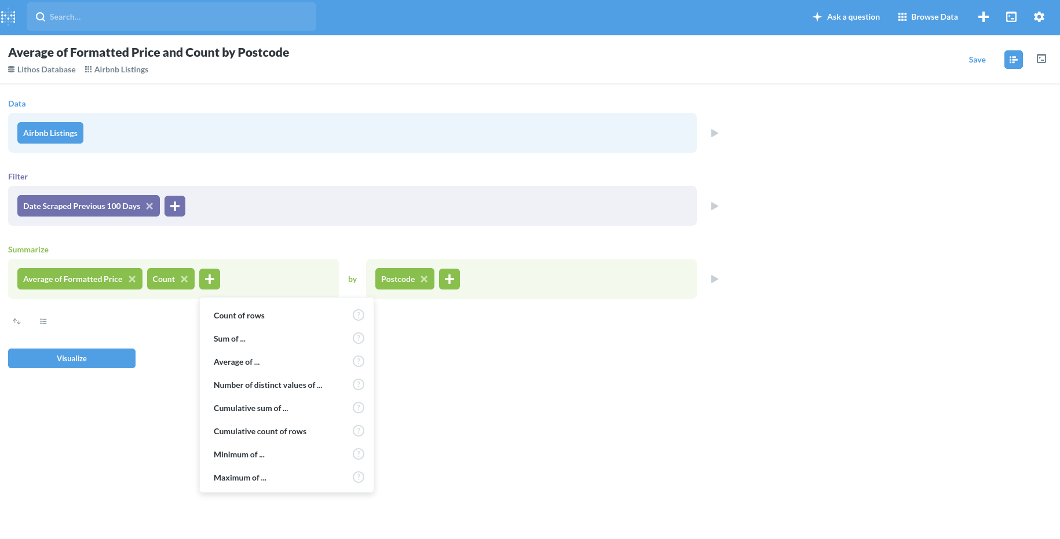This screenshot has height=539, width=1060.
Task: Show help for Cumulative sum of
Action: (x=359, y=408)
